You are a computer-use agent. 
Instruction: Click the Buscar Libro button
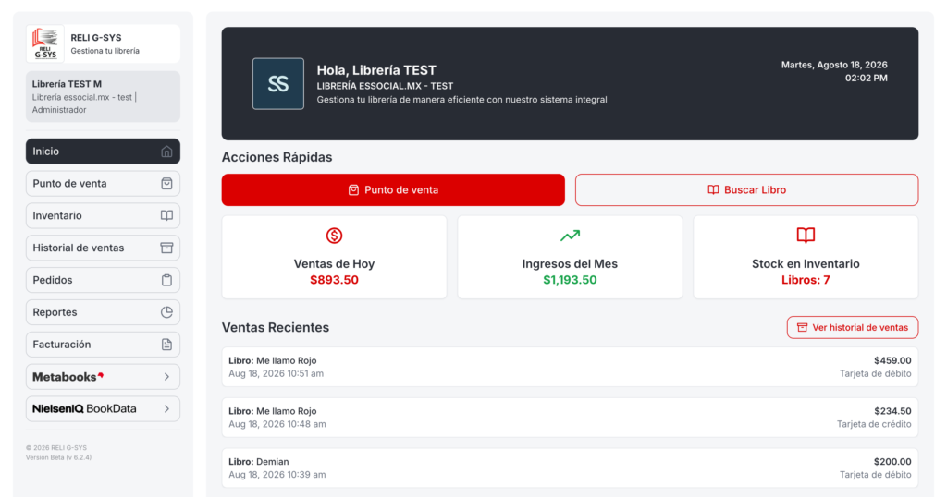(746, 190)
